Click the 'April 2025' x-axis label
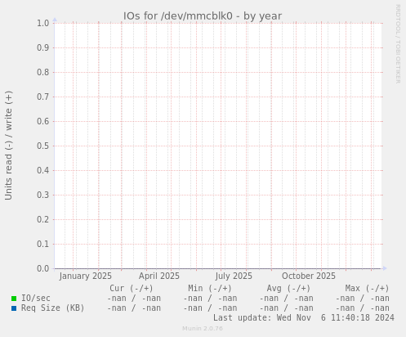Screen dimensions: 406x337 [x=159, y=276]
